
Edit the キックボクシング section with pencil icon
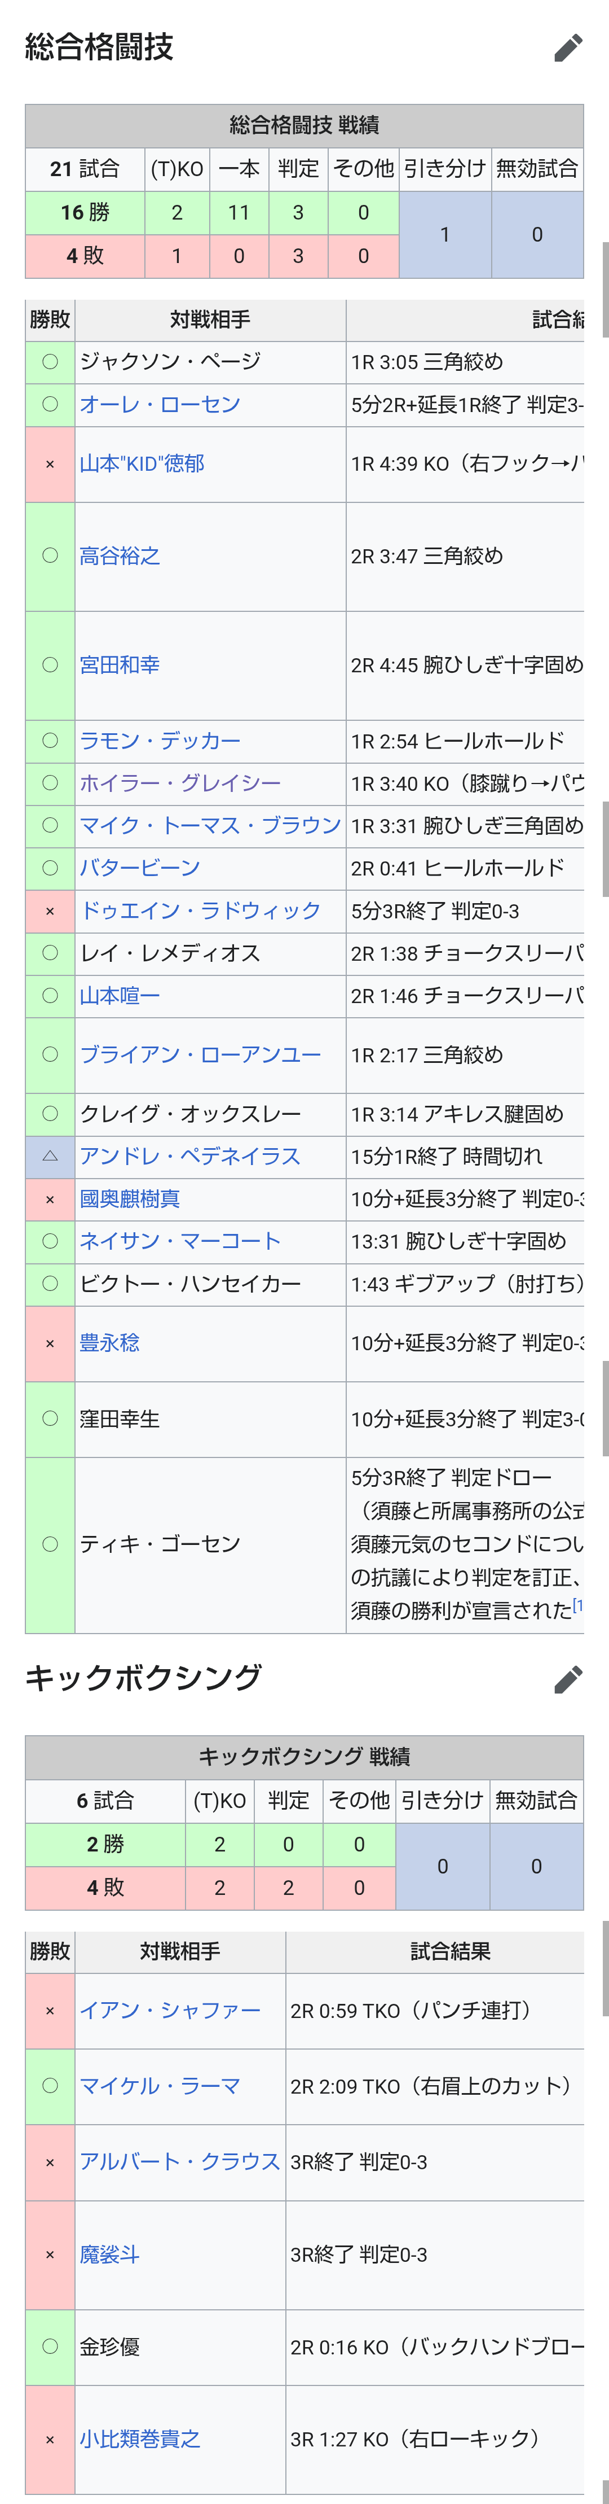point(568,1679)
